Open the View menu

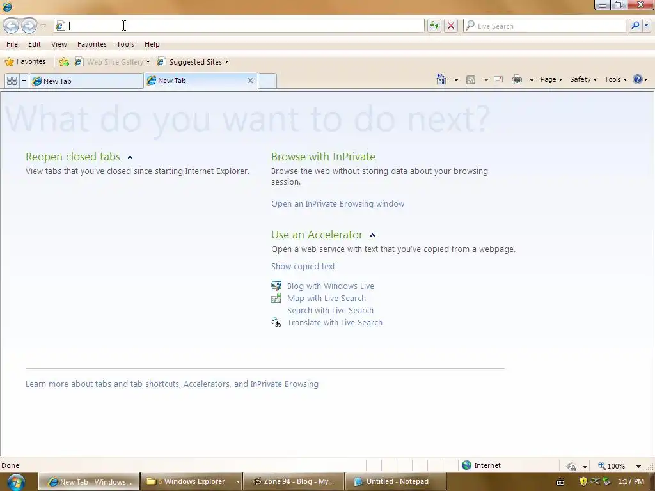(59, 44)
